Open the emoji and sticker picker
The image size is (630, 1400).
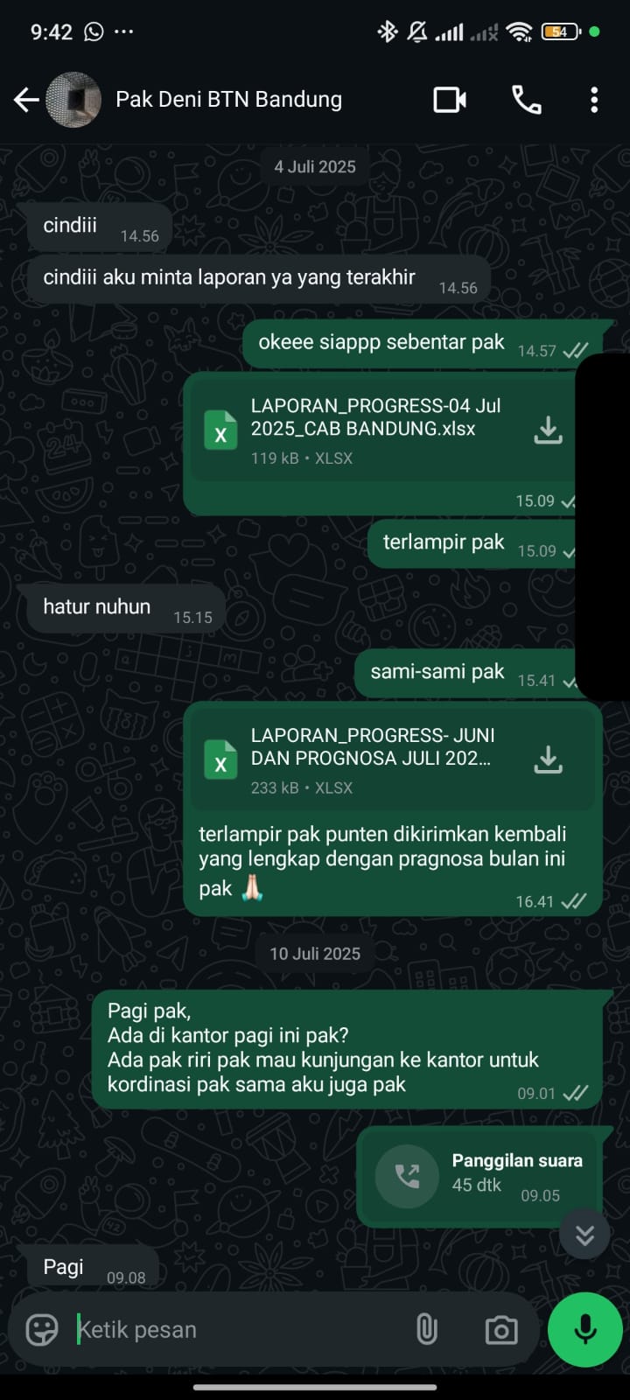[42, 1330]
